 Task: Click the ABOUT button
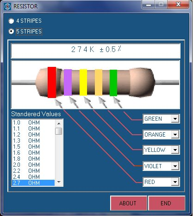(129, 203)
